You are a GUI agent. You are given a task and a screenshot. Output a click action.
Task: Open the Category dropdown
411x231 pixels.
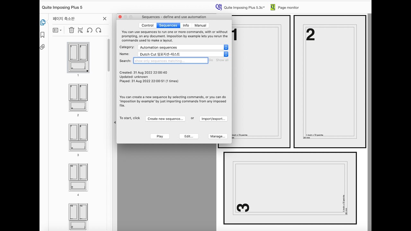[x=183, y=47]
